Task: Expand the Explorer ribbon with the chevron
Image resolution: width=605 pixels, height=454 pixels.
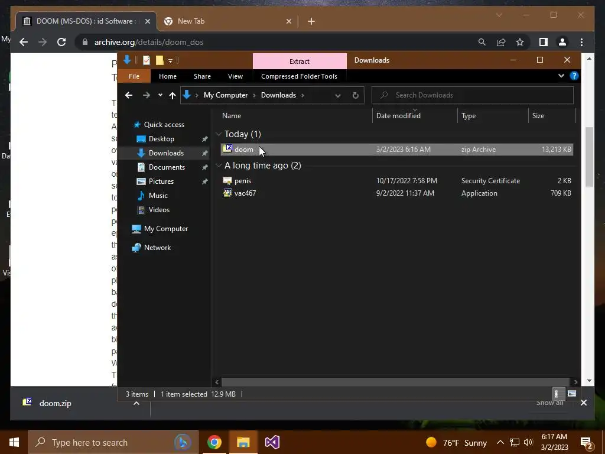Action: pos(561,76)
